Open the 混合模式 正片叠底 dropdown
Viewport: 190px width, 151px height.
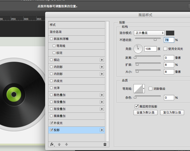click(149, 33)
